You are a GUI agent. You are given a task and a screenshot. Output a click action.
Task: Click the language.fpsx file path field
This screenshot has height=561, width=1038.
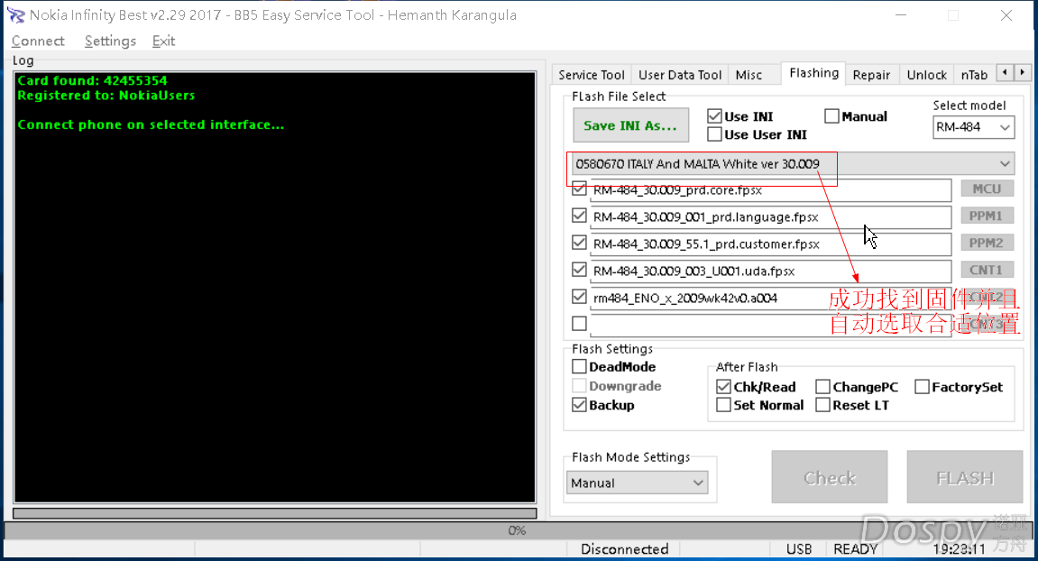click(x=770, y=217)
